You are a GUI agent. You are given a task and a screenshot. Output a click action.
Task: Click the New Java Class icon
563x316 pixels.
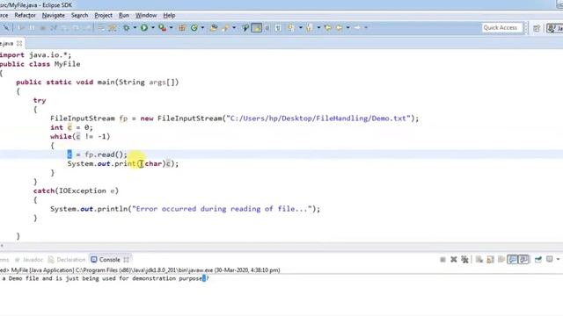tap(194, 27)
